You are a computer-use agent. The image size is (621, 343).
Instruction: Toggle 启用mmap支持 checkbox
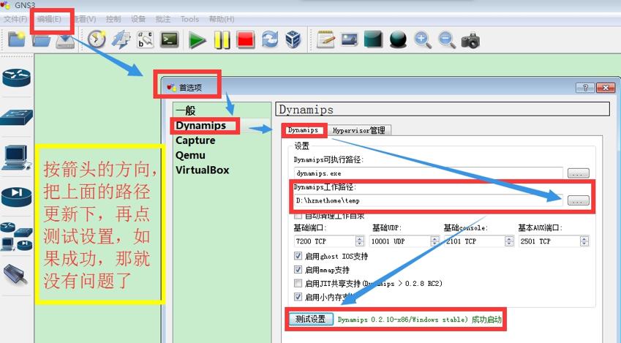click(298, 270)
